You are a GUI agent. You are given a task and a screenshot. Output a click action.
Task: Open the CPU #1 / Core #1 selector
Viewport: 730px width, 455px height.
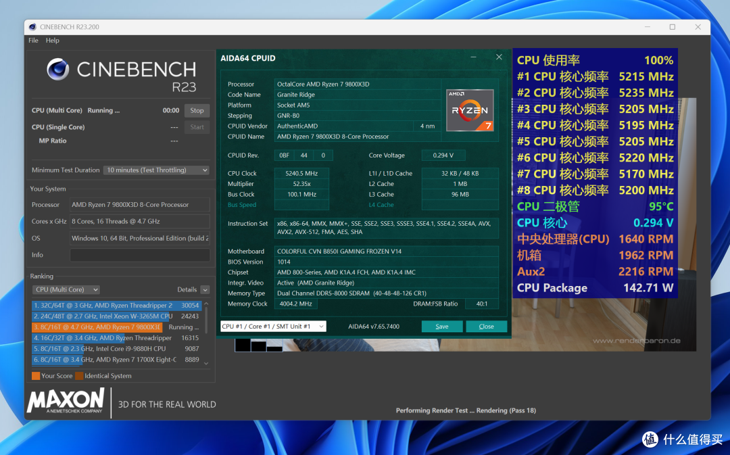(x=273, y=327)
